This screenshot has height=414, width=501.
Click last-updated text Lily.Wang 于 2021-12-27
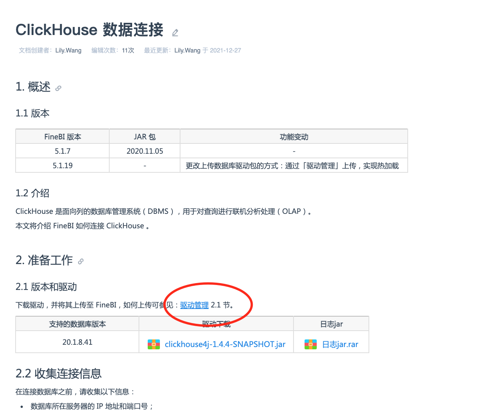207,50
